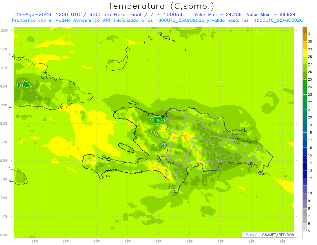Click the "8.5N" latitude axis label
Screen dimensions: 317x245
point(4,161)
